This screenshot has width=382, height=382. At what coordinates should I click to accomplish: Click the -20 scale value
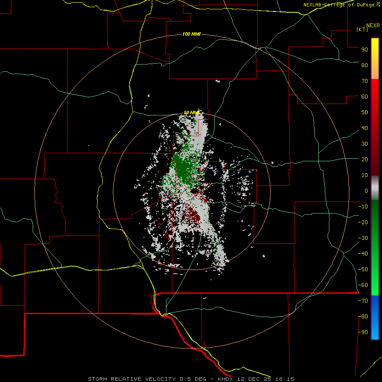click(363, 222)
